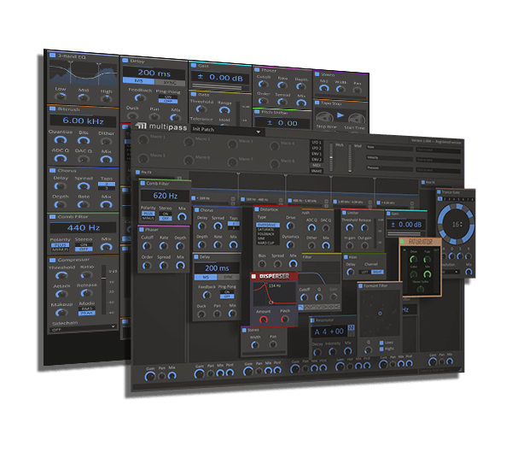Adjust the Mid knob in 3-Band EQ

[84, 97]
